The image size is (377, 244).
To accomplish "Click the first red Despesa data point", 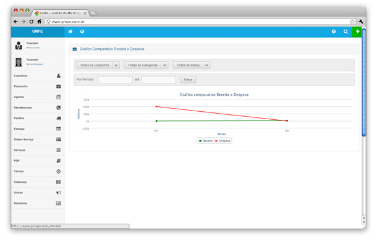I will 156,106.
